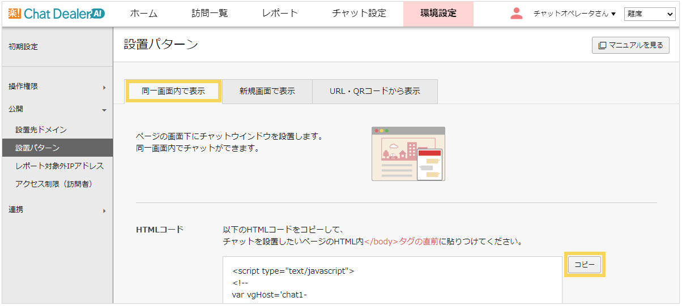Click the operator profile avatar icon
Screen dimensions: 682x306
pyautogui.click(x=516, y=14)
